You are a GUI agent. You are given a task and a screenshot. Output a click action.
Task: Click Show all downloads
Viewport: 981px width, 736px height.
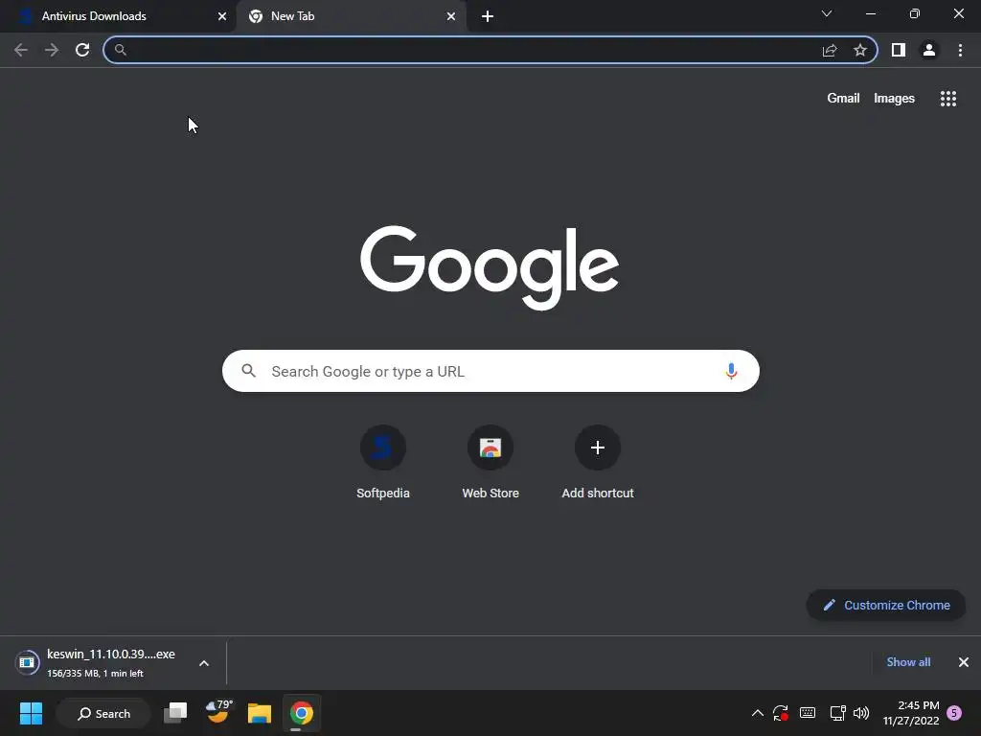tap(908, 662)
